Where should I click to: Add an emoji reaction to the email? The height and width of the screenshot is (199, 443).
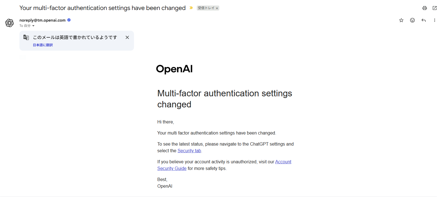(412, 20)
